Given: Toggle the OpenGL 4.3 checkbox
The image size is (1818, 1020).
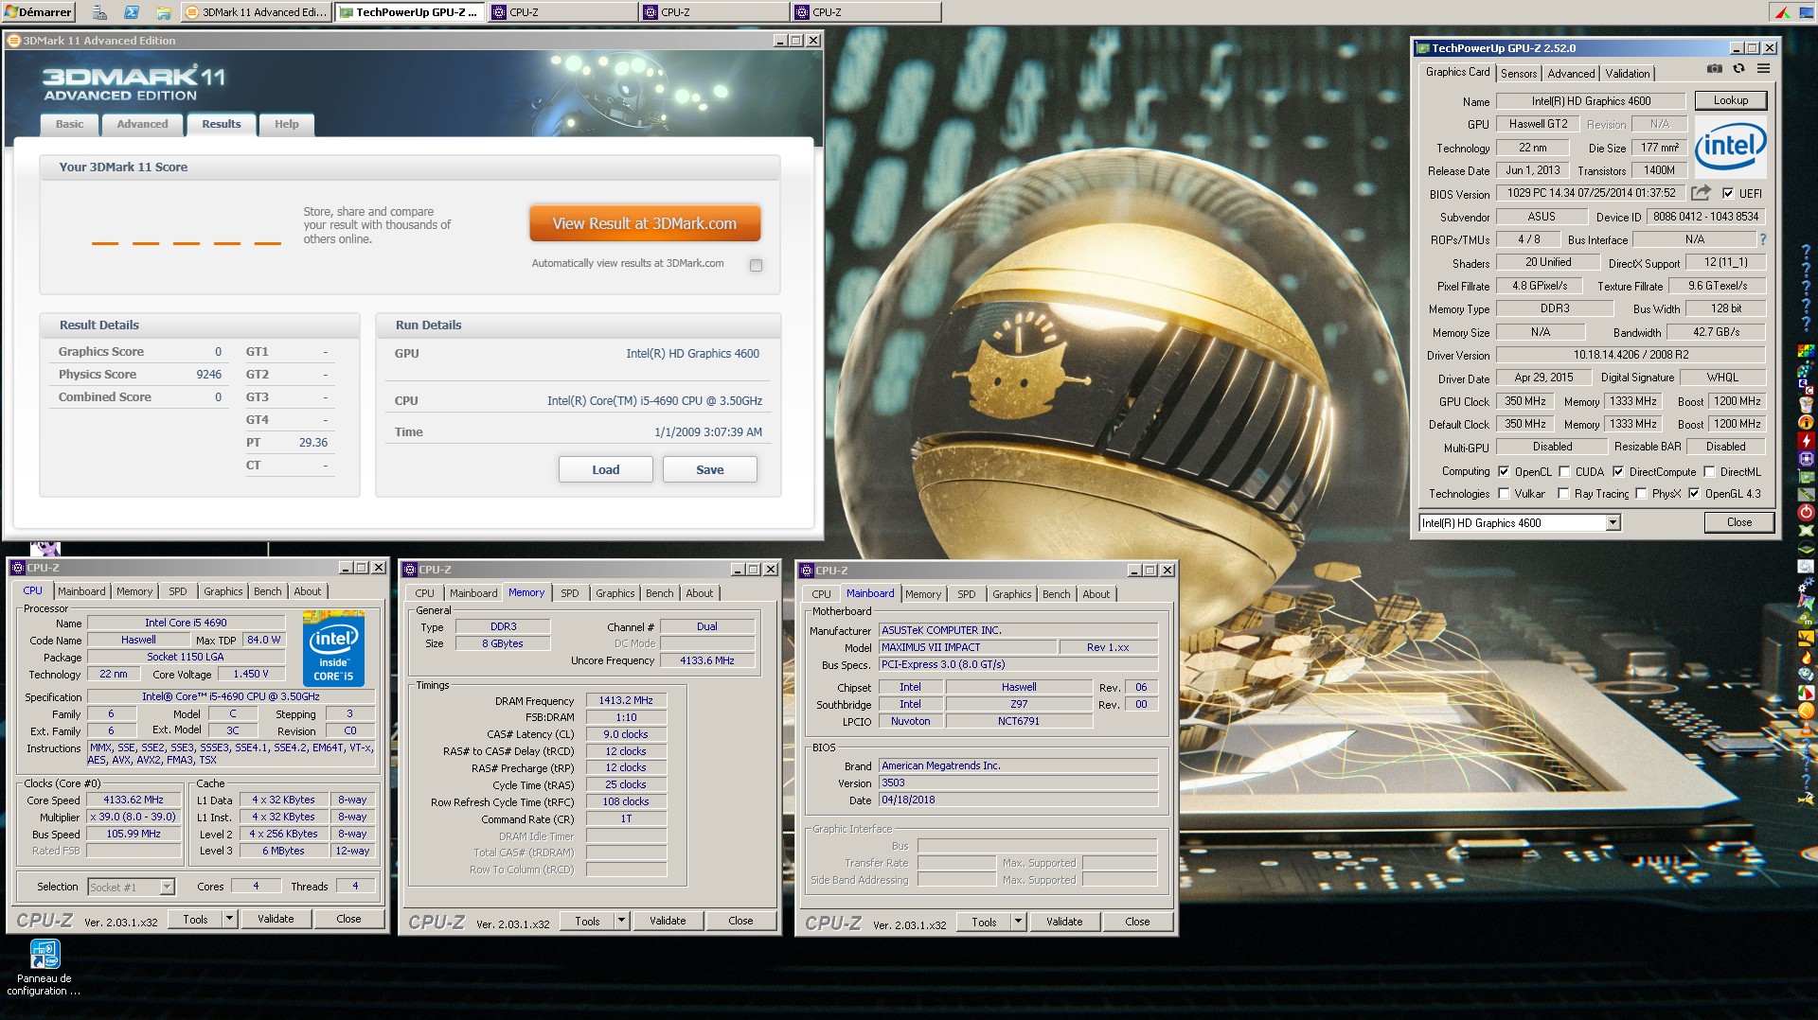Looking at the screenshot, I should tap(1694, 493).
